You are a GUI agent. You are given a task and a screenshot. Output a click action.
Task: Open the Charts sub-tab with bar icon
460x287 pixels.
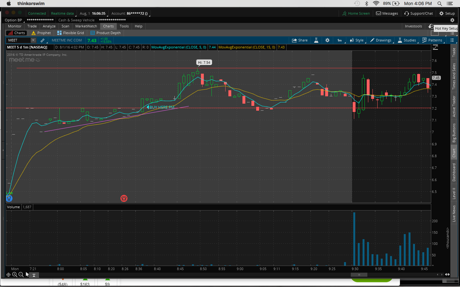[16, 33]
